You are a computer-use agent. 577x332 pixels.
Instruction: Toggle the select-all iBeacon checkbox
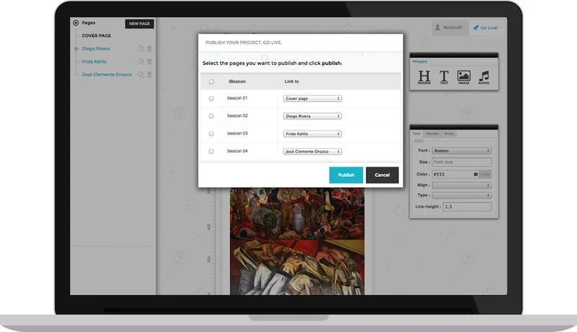pyautogui.click(x=211, y=82)
